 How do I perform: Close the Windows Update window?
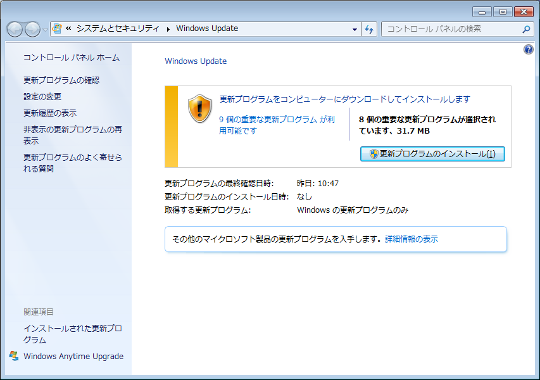[x=524, y=11]
